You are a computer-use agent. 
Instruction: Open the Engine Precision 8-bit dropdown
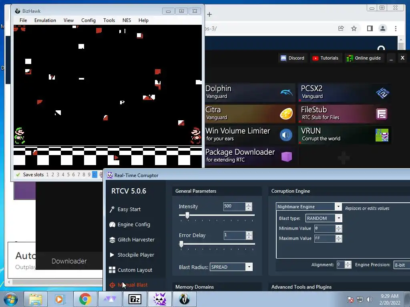click(x=402, y=265)
